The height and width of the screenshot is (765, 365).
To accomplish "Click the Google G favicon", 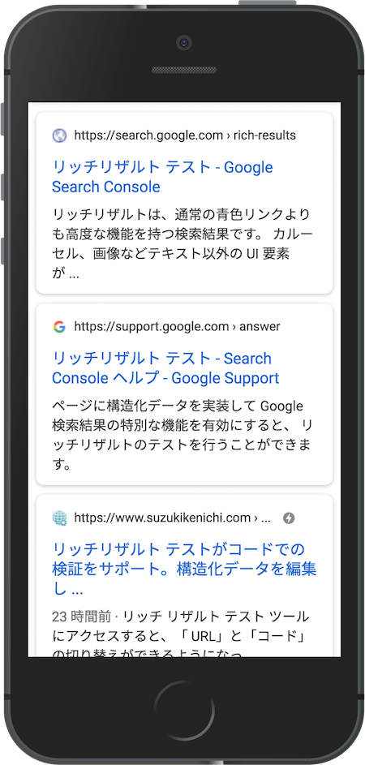I will [x=59, y=326].
